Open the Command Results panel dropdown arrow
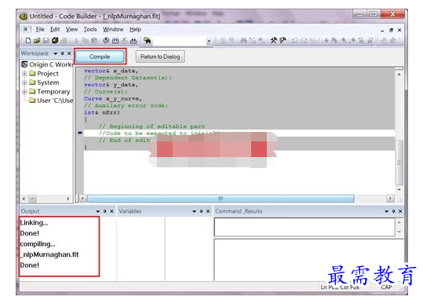 click(387, 211)
